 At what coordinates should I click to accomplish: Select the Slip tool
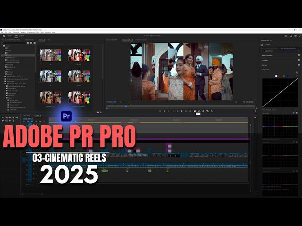[17, 117]
